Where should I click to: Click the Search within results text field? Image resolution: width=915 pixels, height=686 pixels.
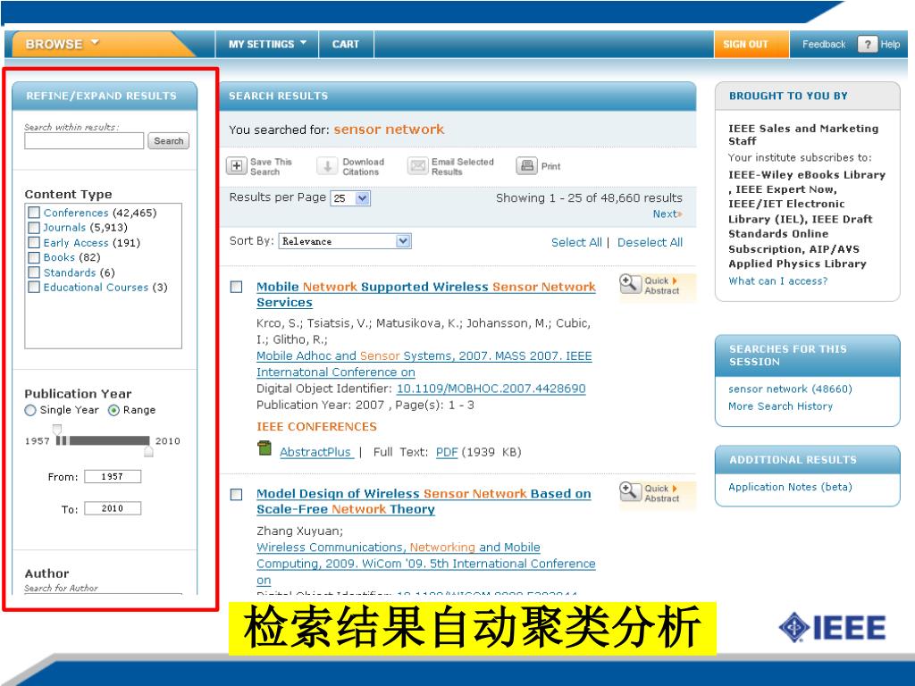(84, 140)
